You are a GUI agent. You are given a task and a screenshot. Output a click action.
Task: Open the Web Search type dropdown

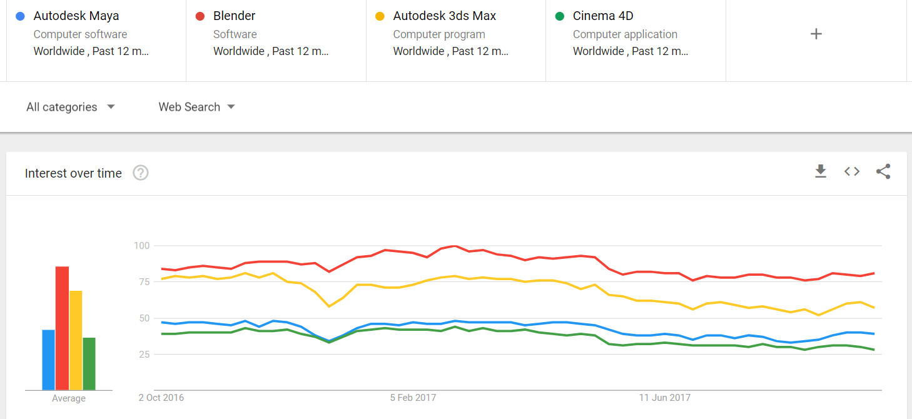(196, 107)
